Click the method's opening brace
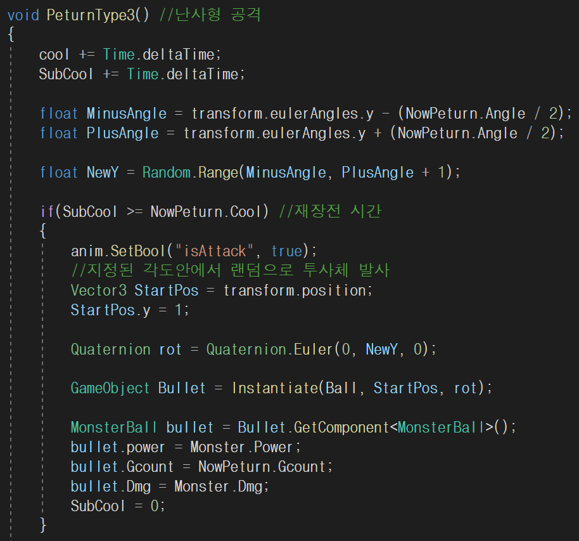Image resolution: width=579 pixels, height=541 pixels. tap(11, 35)
